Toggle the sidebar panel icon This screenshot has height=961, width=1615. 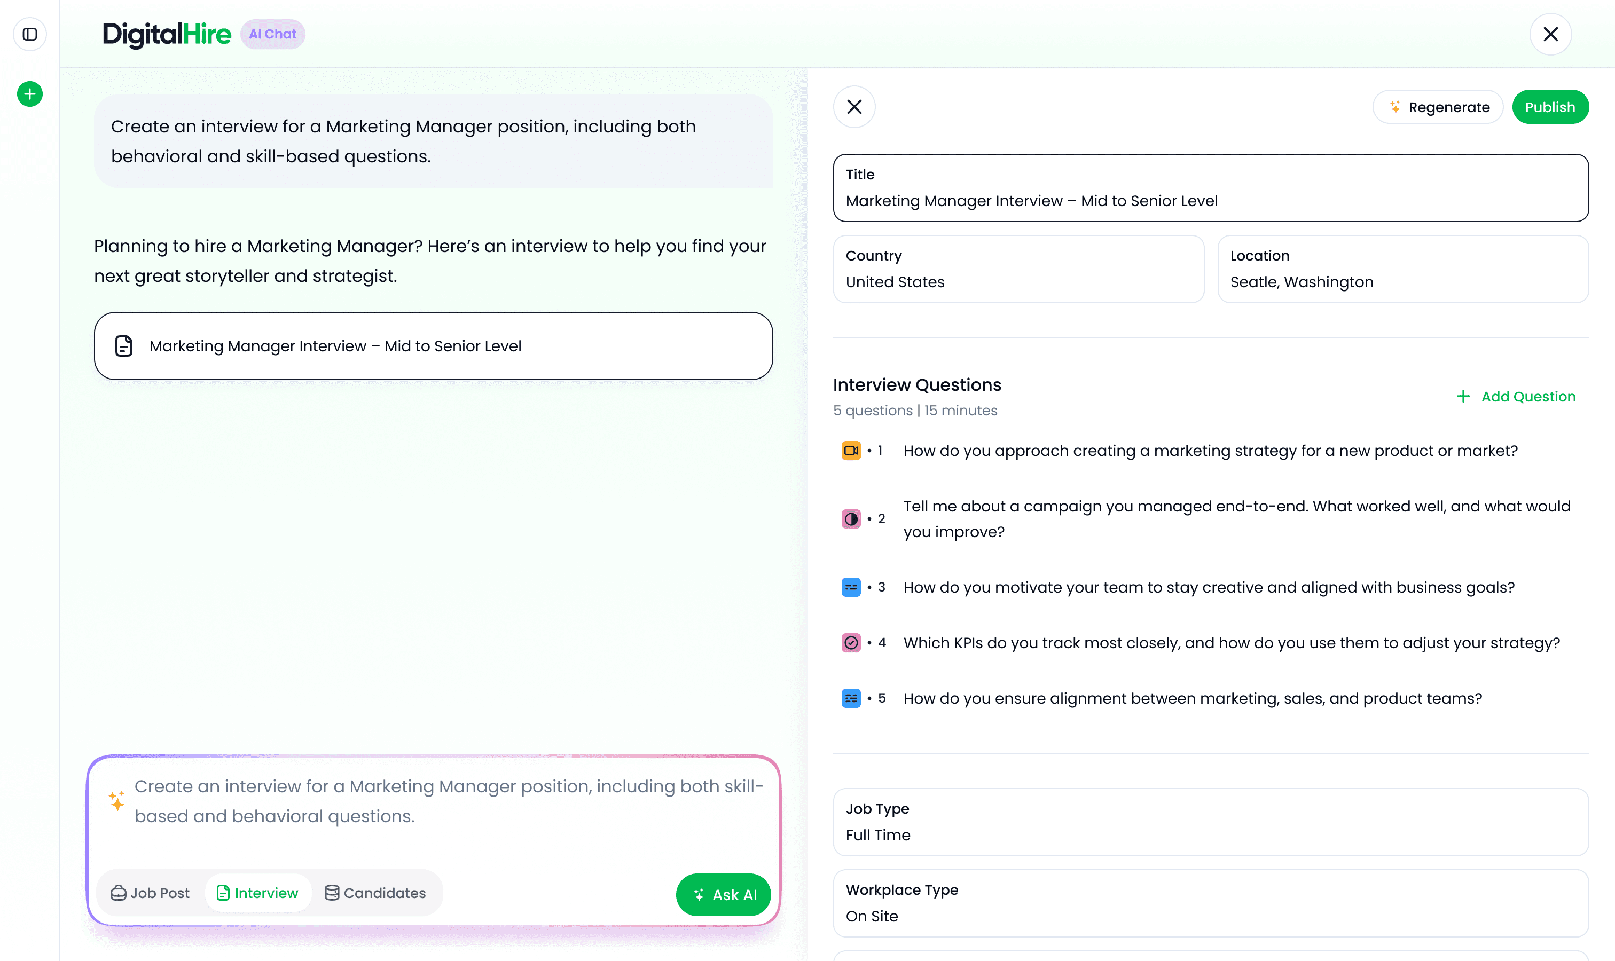coord(30,34)
